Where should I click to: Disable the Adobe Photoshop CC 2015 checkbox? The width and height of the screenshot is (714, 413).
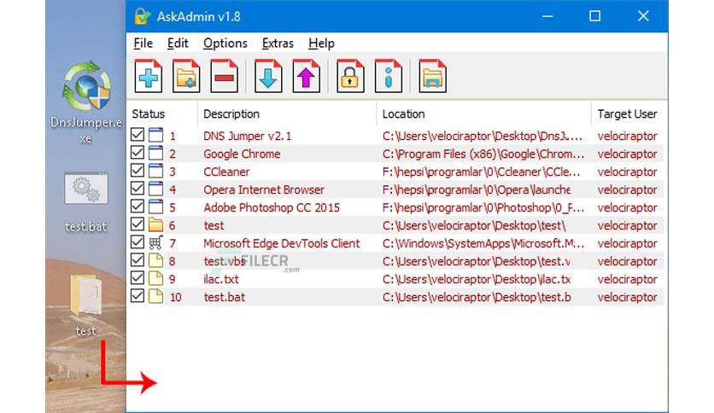tap(137, 206)
